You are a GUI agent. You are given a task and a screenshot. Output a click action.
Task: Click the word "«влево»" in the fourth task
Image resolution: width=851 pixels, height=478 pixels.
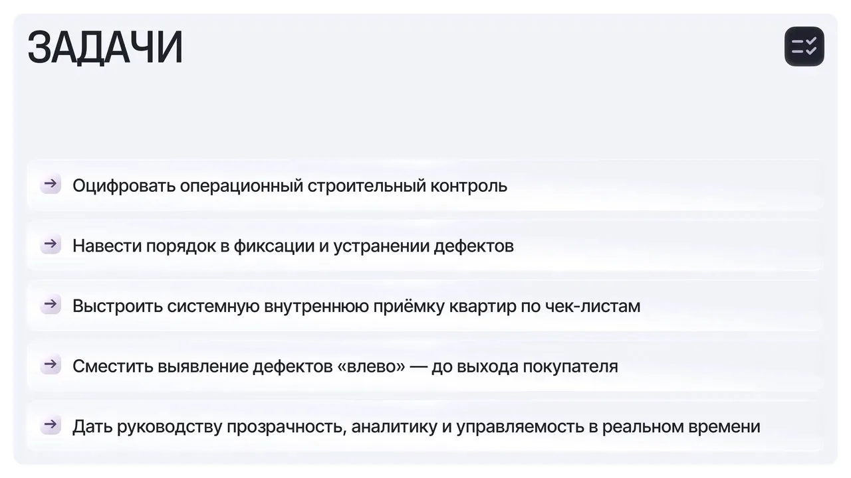point(371,366)
